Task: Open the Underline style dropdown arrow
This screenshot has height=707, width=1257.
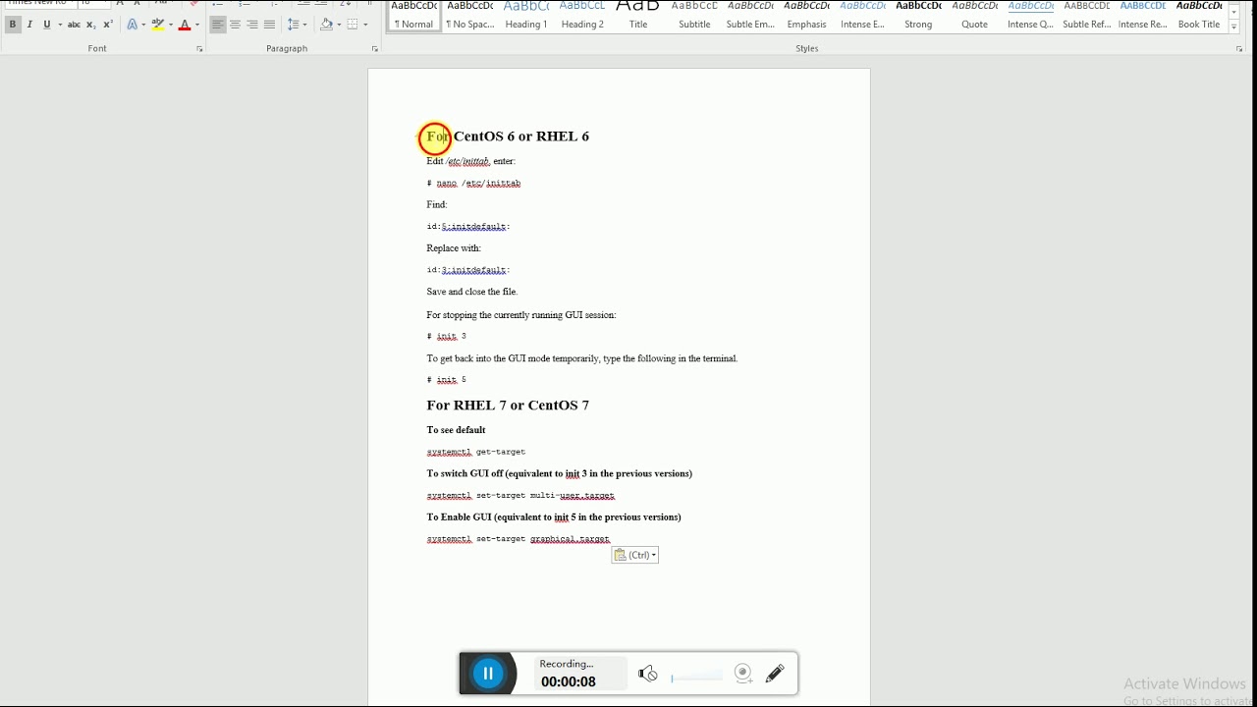Action: (x=59, y=25)
